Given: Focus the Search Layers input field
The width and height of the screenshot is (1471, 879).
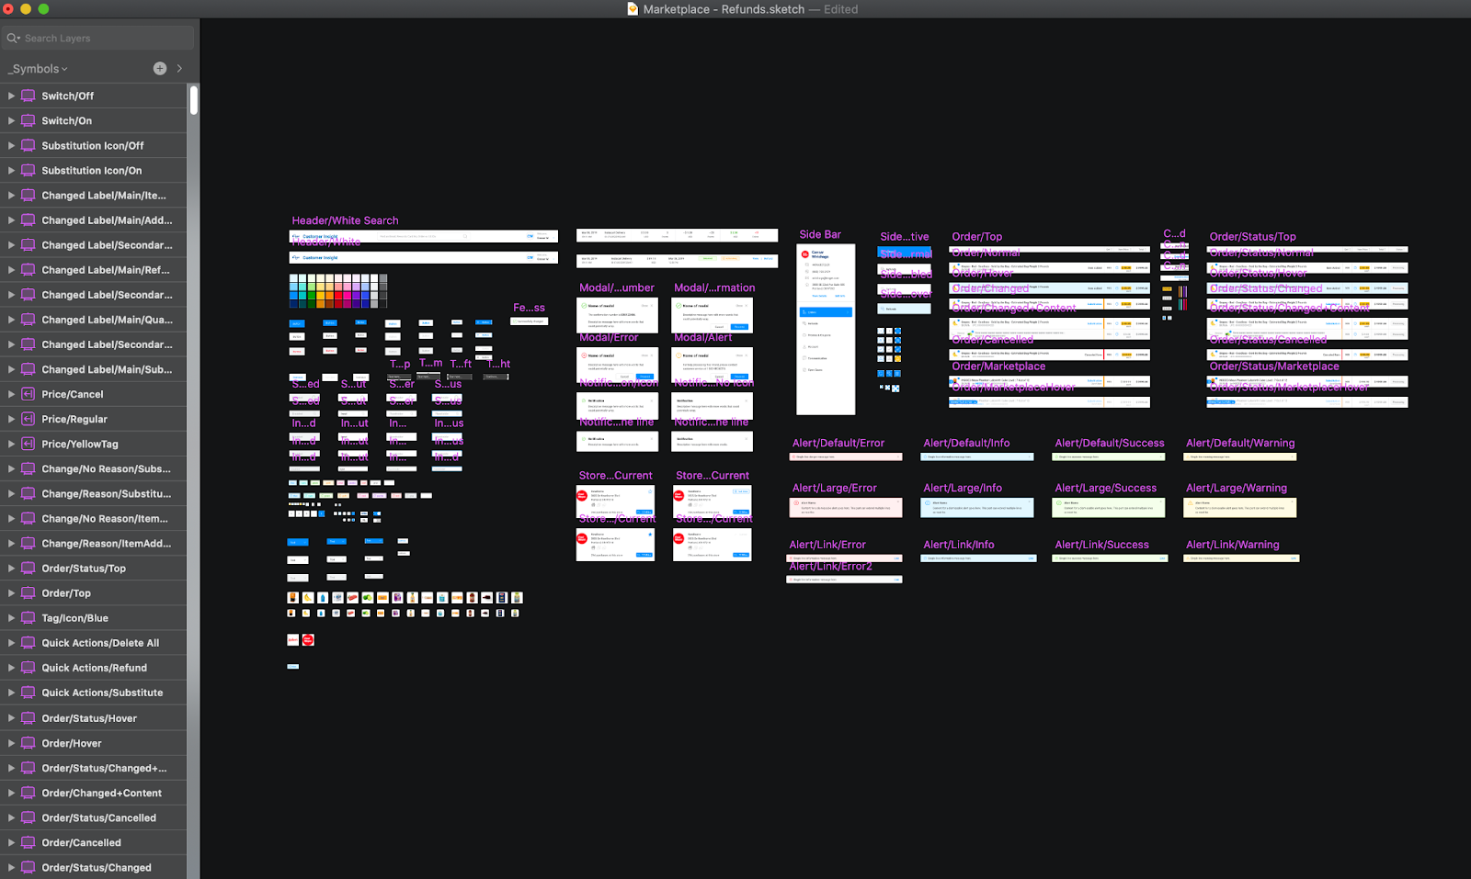Looking at the screenshot, I should [101, 39].
